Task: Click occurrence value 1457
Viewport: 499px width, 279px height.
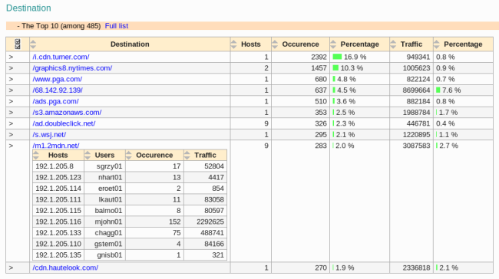Action: tap(319, 68)
